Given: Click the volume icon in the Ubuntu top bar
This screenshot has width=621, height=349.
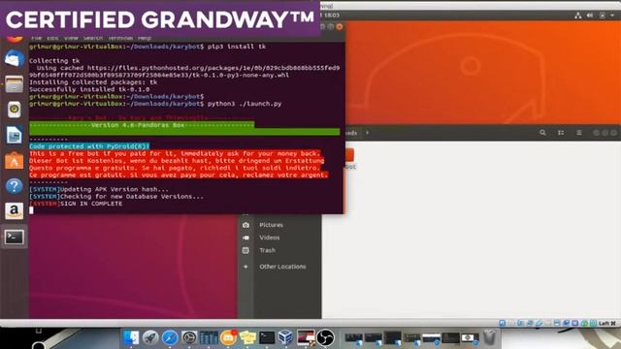Looking at the screenshot, I should [590, 16].
